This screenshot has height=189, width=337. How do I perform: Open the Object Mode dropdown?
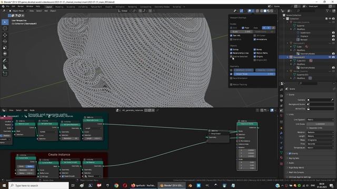click(18, 10)
